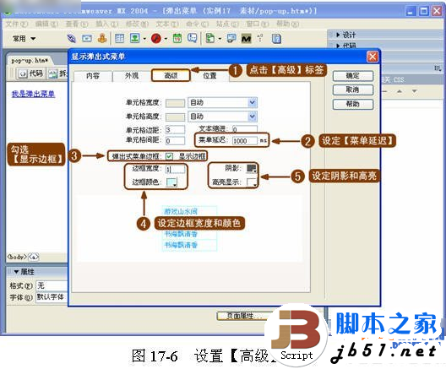
Task: Click the help document toolbar icon
Action: pyautogui.click(x=276, y=38)
